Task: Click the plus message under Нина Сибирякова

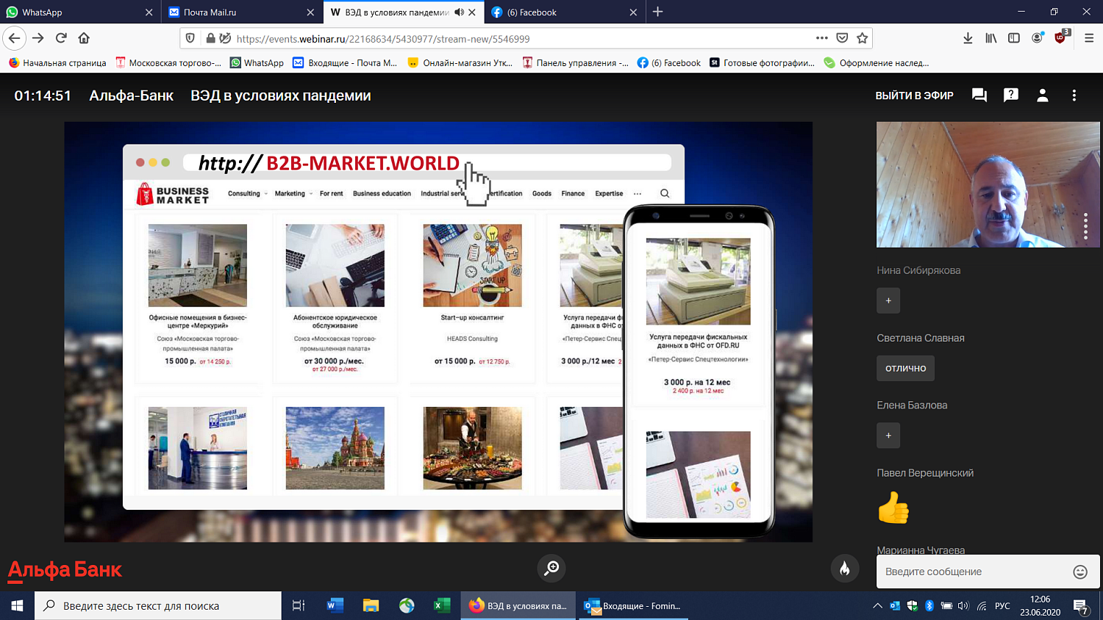Action: [888, 300]
